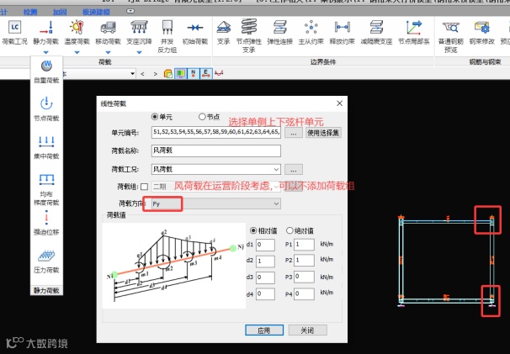
Task: Click the P4 load value field
Action: (304, 293)
